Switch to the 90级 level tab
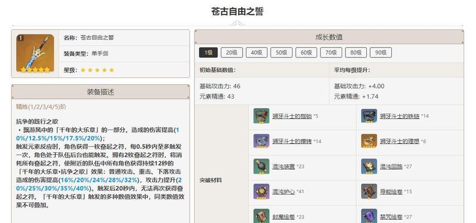Viewport: 476px width, 223px height. 381,52
